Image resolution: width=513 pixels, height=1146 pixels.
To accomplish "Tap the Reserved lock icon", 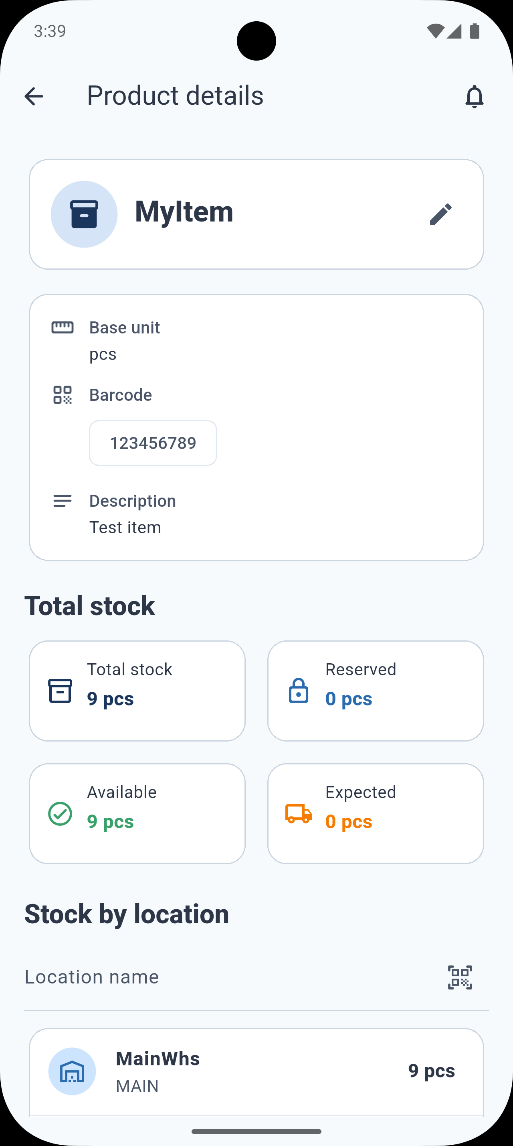I will [299, 691].
